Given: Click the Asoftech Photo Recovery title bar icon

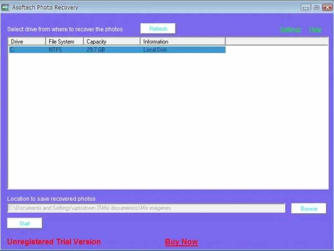Looking at the screenshot, I should 5,7.
